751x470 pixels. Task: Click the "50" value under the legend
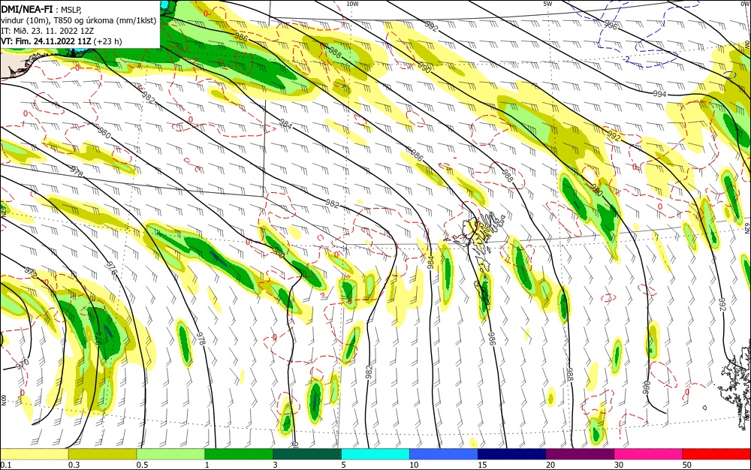[687, 465]
